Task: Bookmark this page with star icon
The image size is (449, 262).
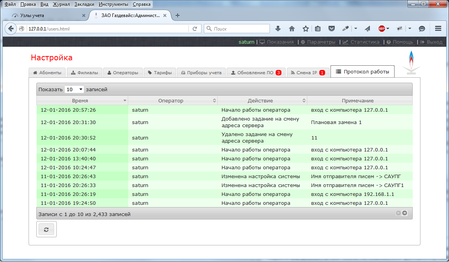Action: pos(305,29)
